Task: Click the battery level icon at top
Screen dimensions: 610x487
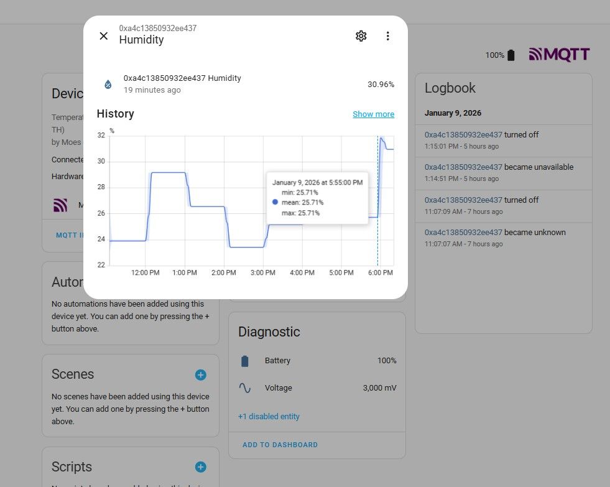Action: (511, 55)
